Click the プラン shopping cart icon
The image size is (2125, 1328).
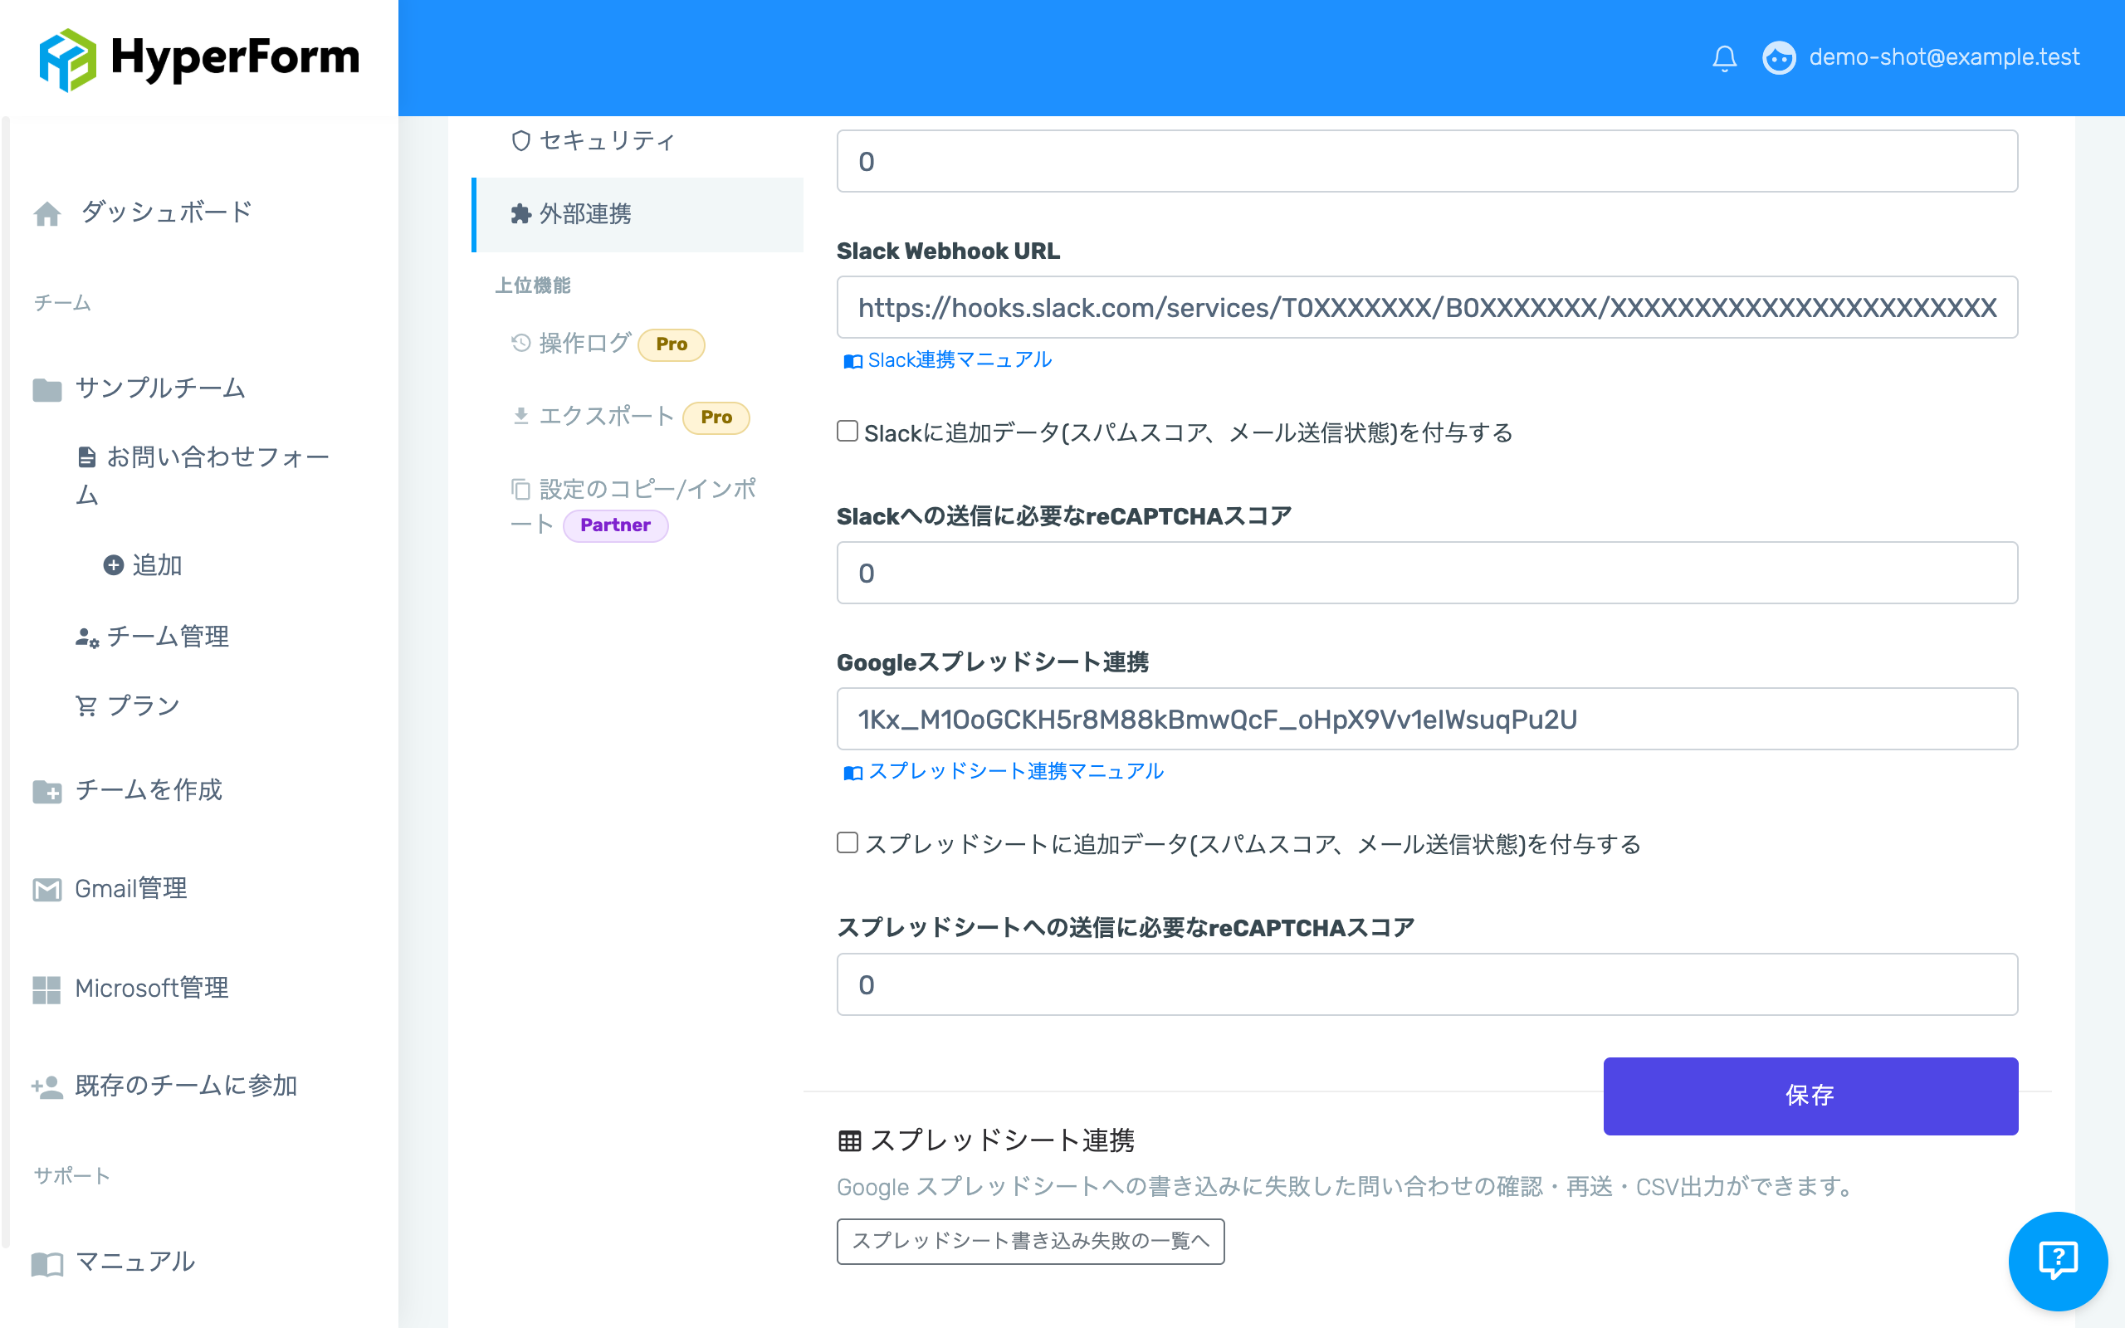point(86,706)
